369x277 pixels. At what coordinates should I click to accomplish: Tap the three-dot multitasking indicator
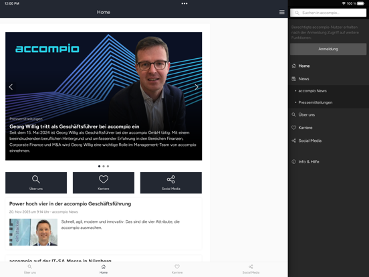click(184, 3)
